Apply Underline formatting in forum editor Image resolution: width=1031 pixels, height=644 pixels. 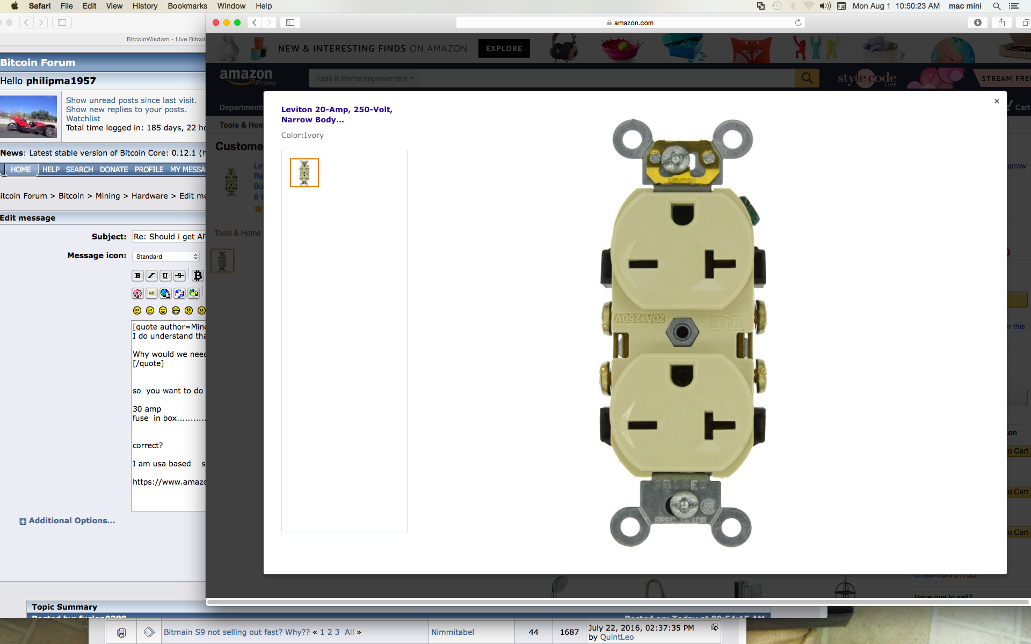pos(165,276)
